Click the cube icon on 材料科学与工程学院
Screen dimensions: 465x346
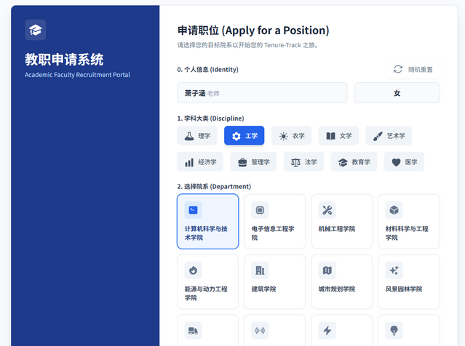(394, 210)
